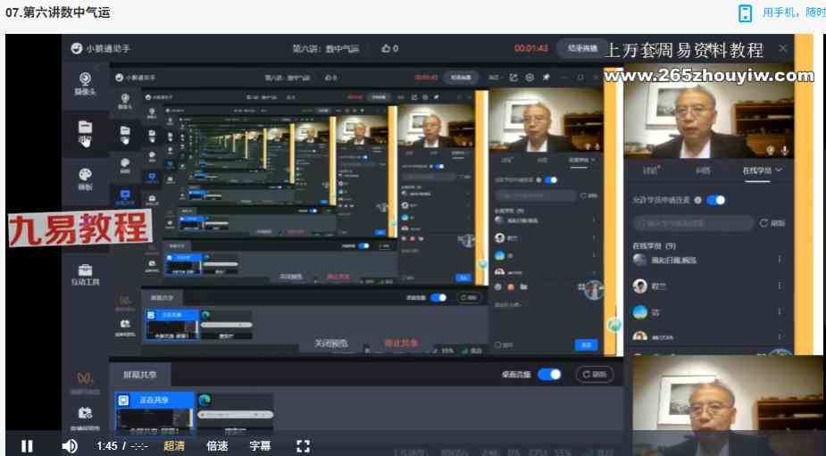Click the thumbs-up like icon
The width and height of the screenshot is (826, 456).
pyautogui.click(x=386, y=48)
